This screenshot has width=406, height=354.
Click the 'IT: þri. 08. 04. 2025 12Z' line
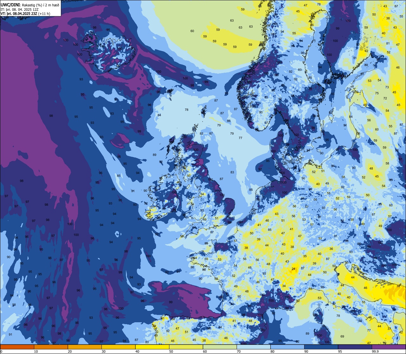click(20, 10)
